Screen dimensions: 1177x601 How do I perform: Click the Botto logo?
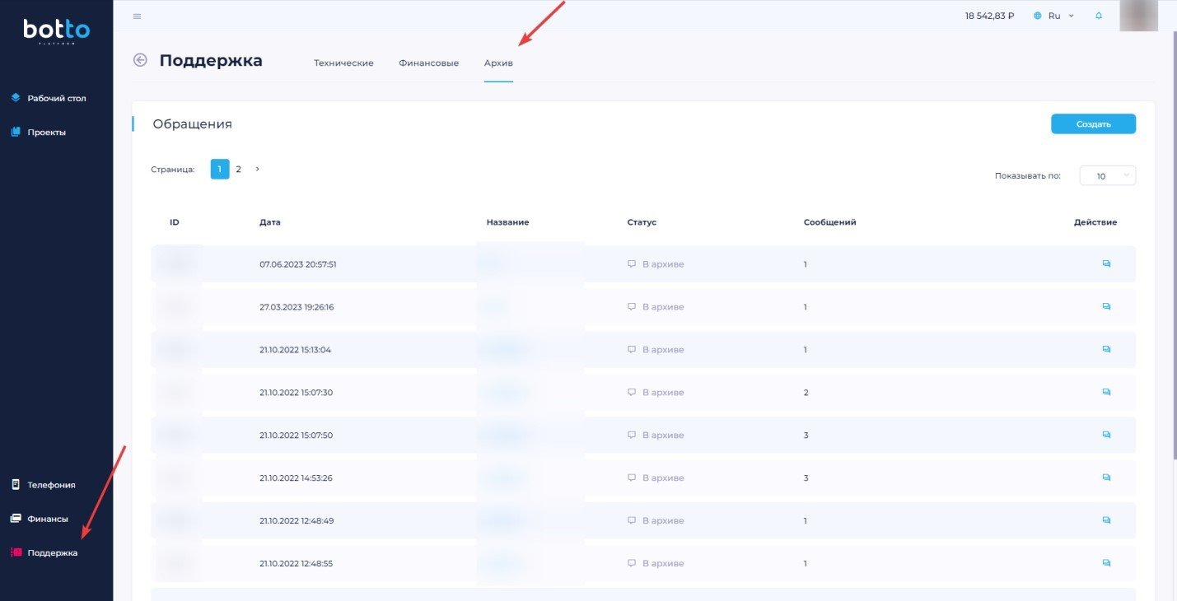pyautogui.click(x=56, y=31)
